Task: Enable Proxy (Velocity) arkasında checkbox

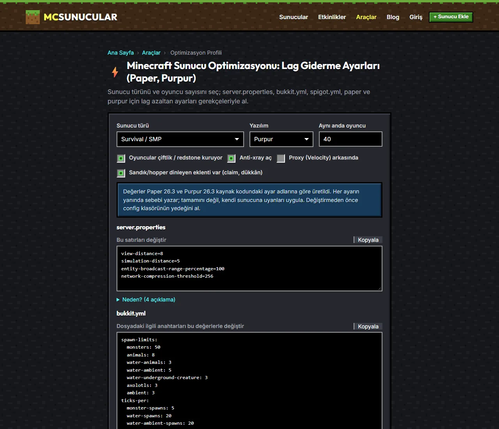Action: (281, 158)
